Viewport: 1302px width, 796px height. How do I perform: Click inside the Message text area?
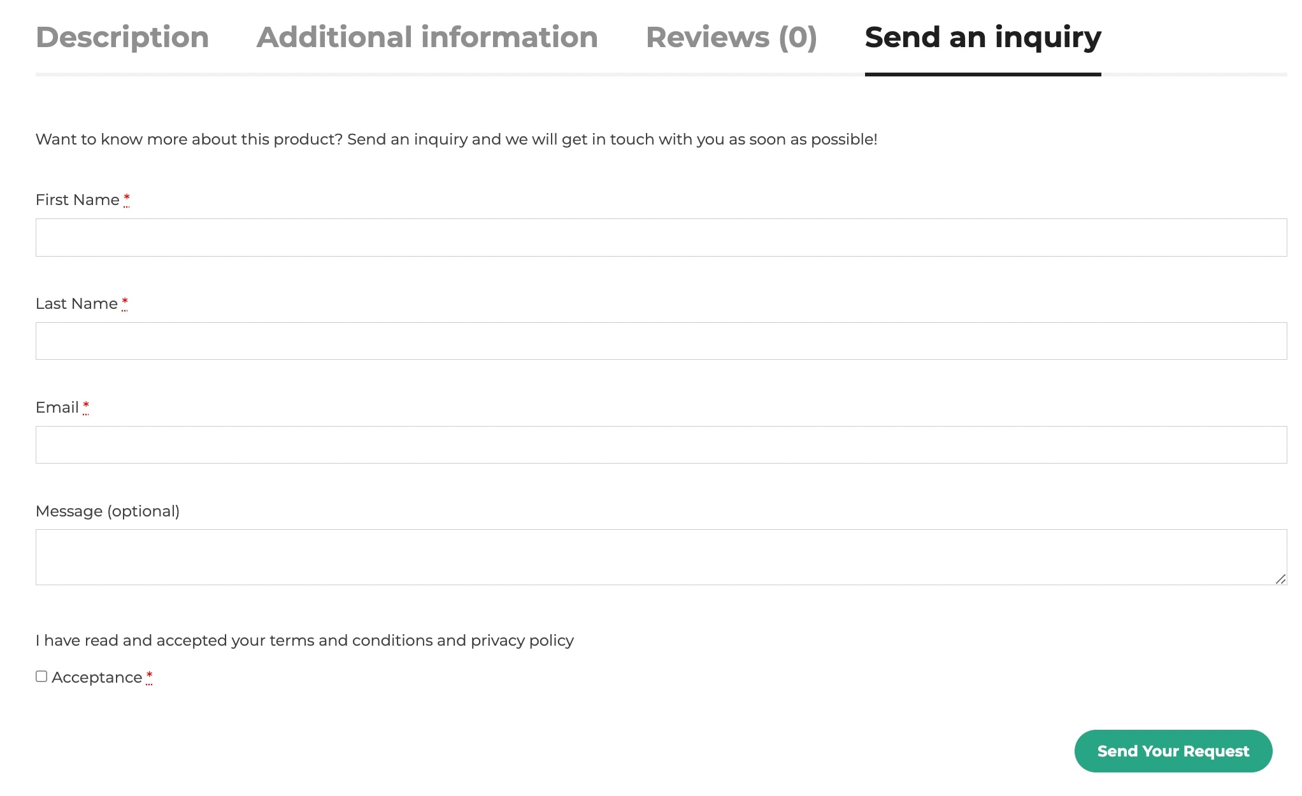point(661,557)
